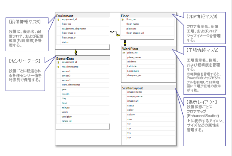Select the Equipment table title
Image resolution: width=232 pixels, height=156 pixels.
pos(65,16)
